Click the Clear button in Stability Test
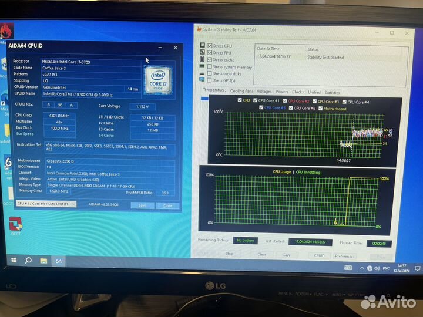This screenshot has width=423, height=317. [261, 254]
